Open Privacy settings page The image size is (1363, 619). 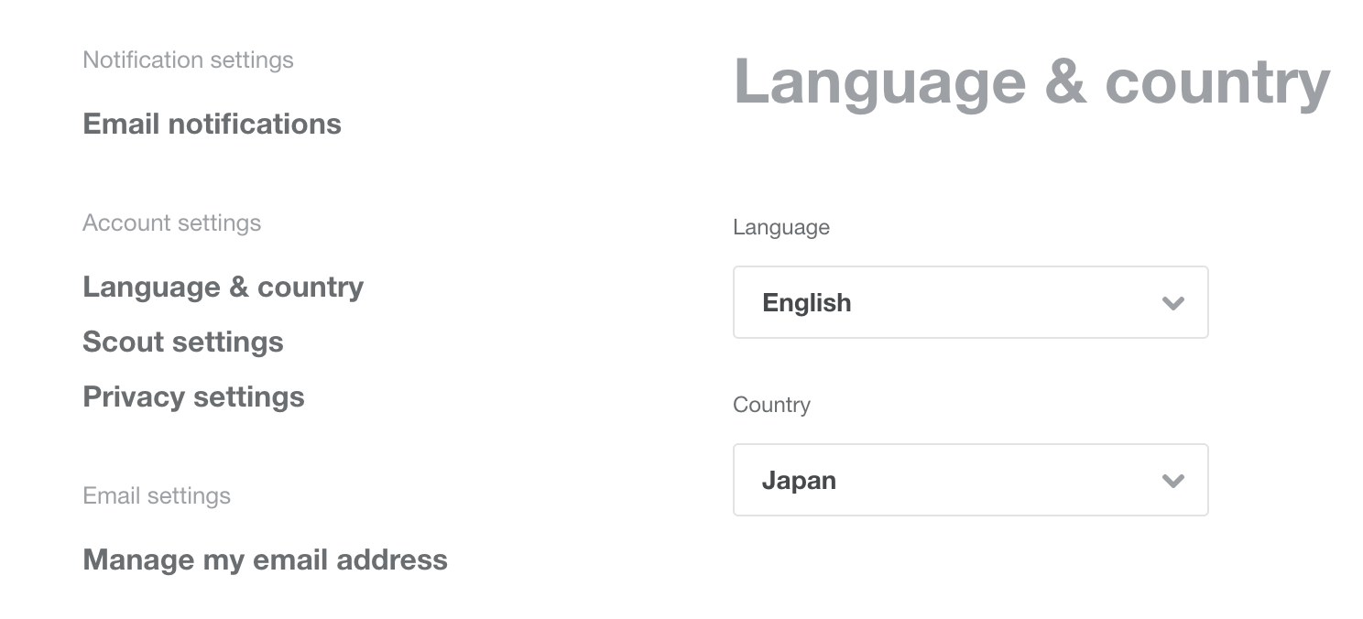pos(193,396)
